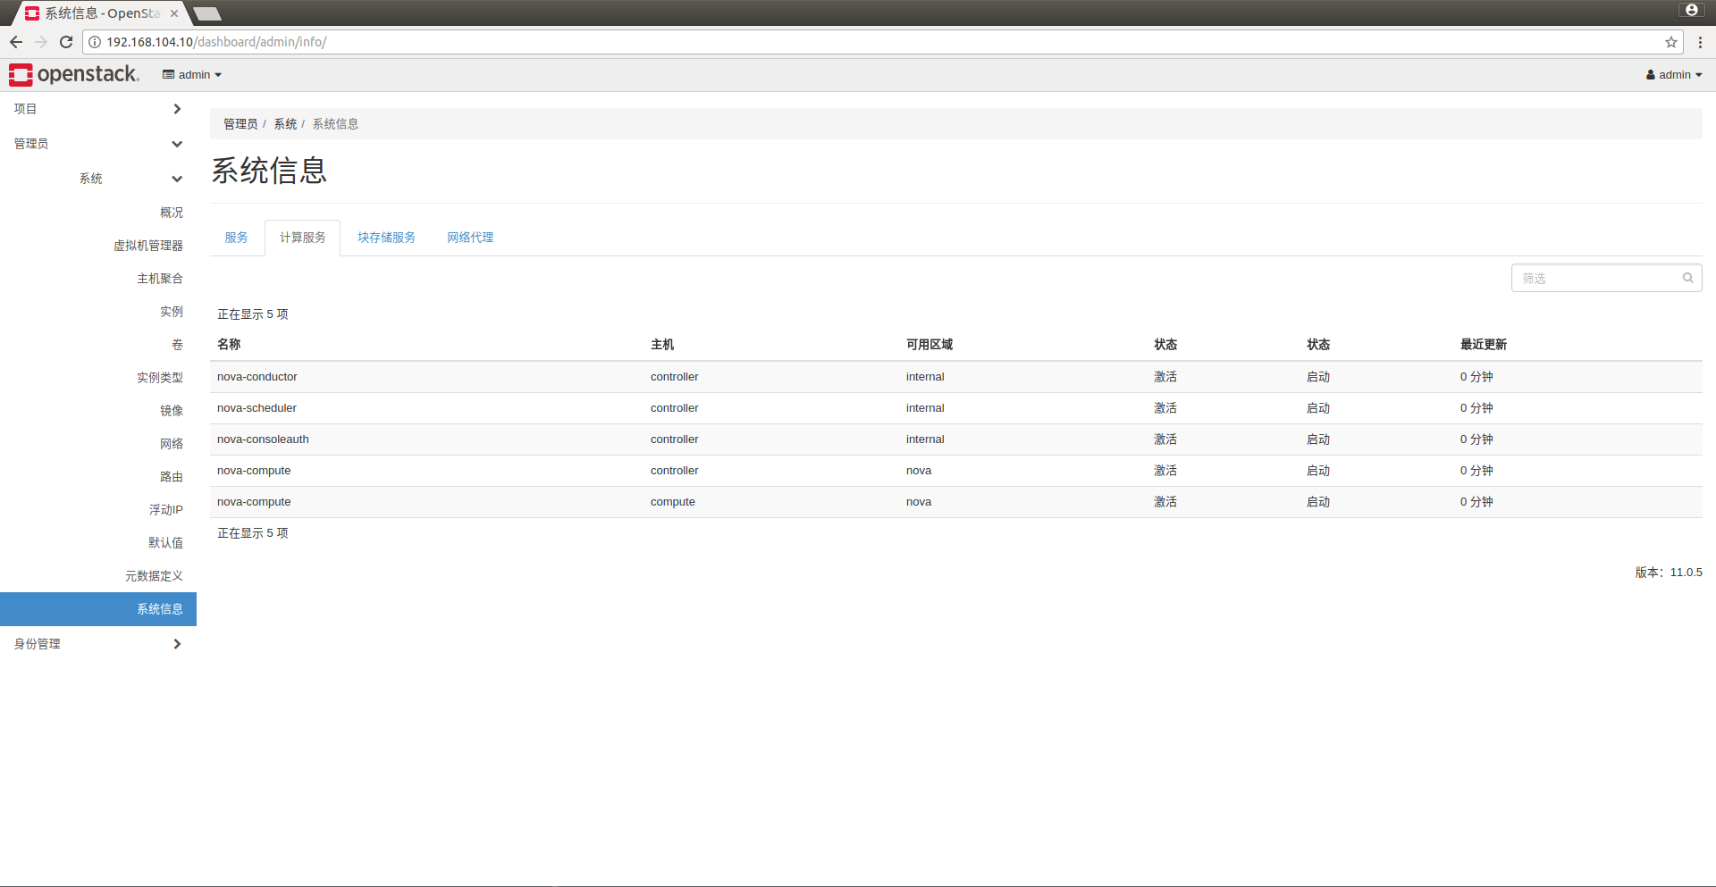Click 管理员 breadcrumb link
The image size is (1716, 887).
[x=240, y=124]
